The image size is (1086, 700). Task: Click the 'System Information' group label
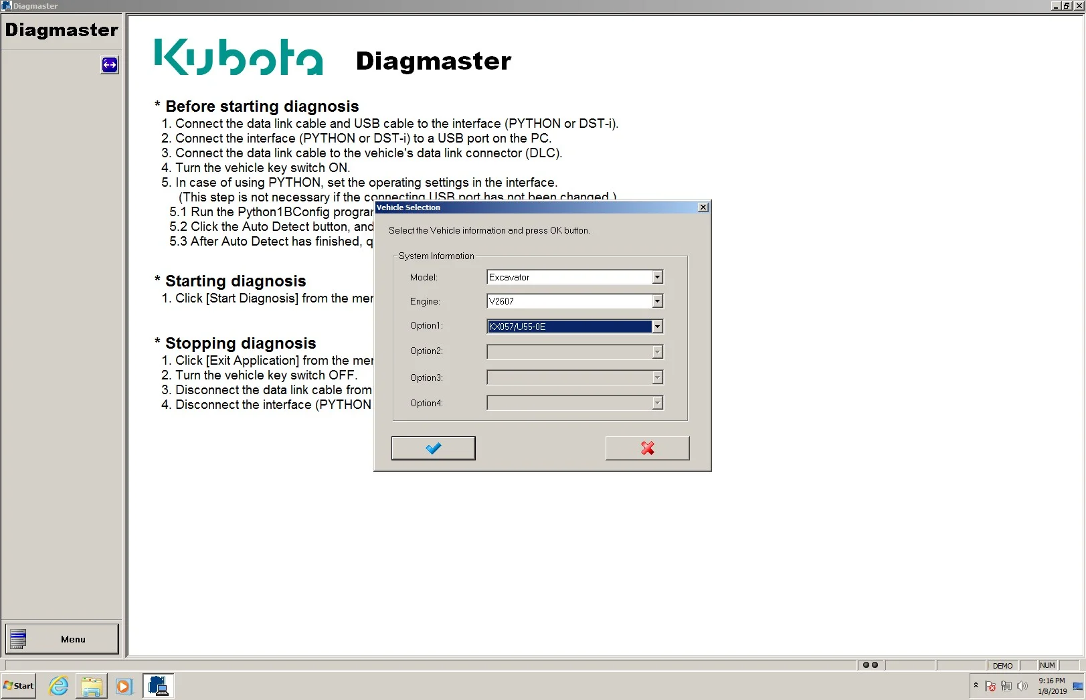point(436,256)
